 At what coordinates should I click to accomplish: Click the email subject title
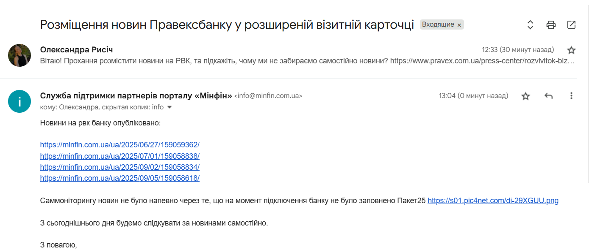point(227,24)
